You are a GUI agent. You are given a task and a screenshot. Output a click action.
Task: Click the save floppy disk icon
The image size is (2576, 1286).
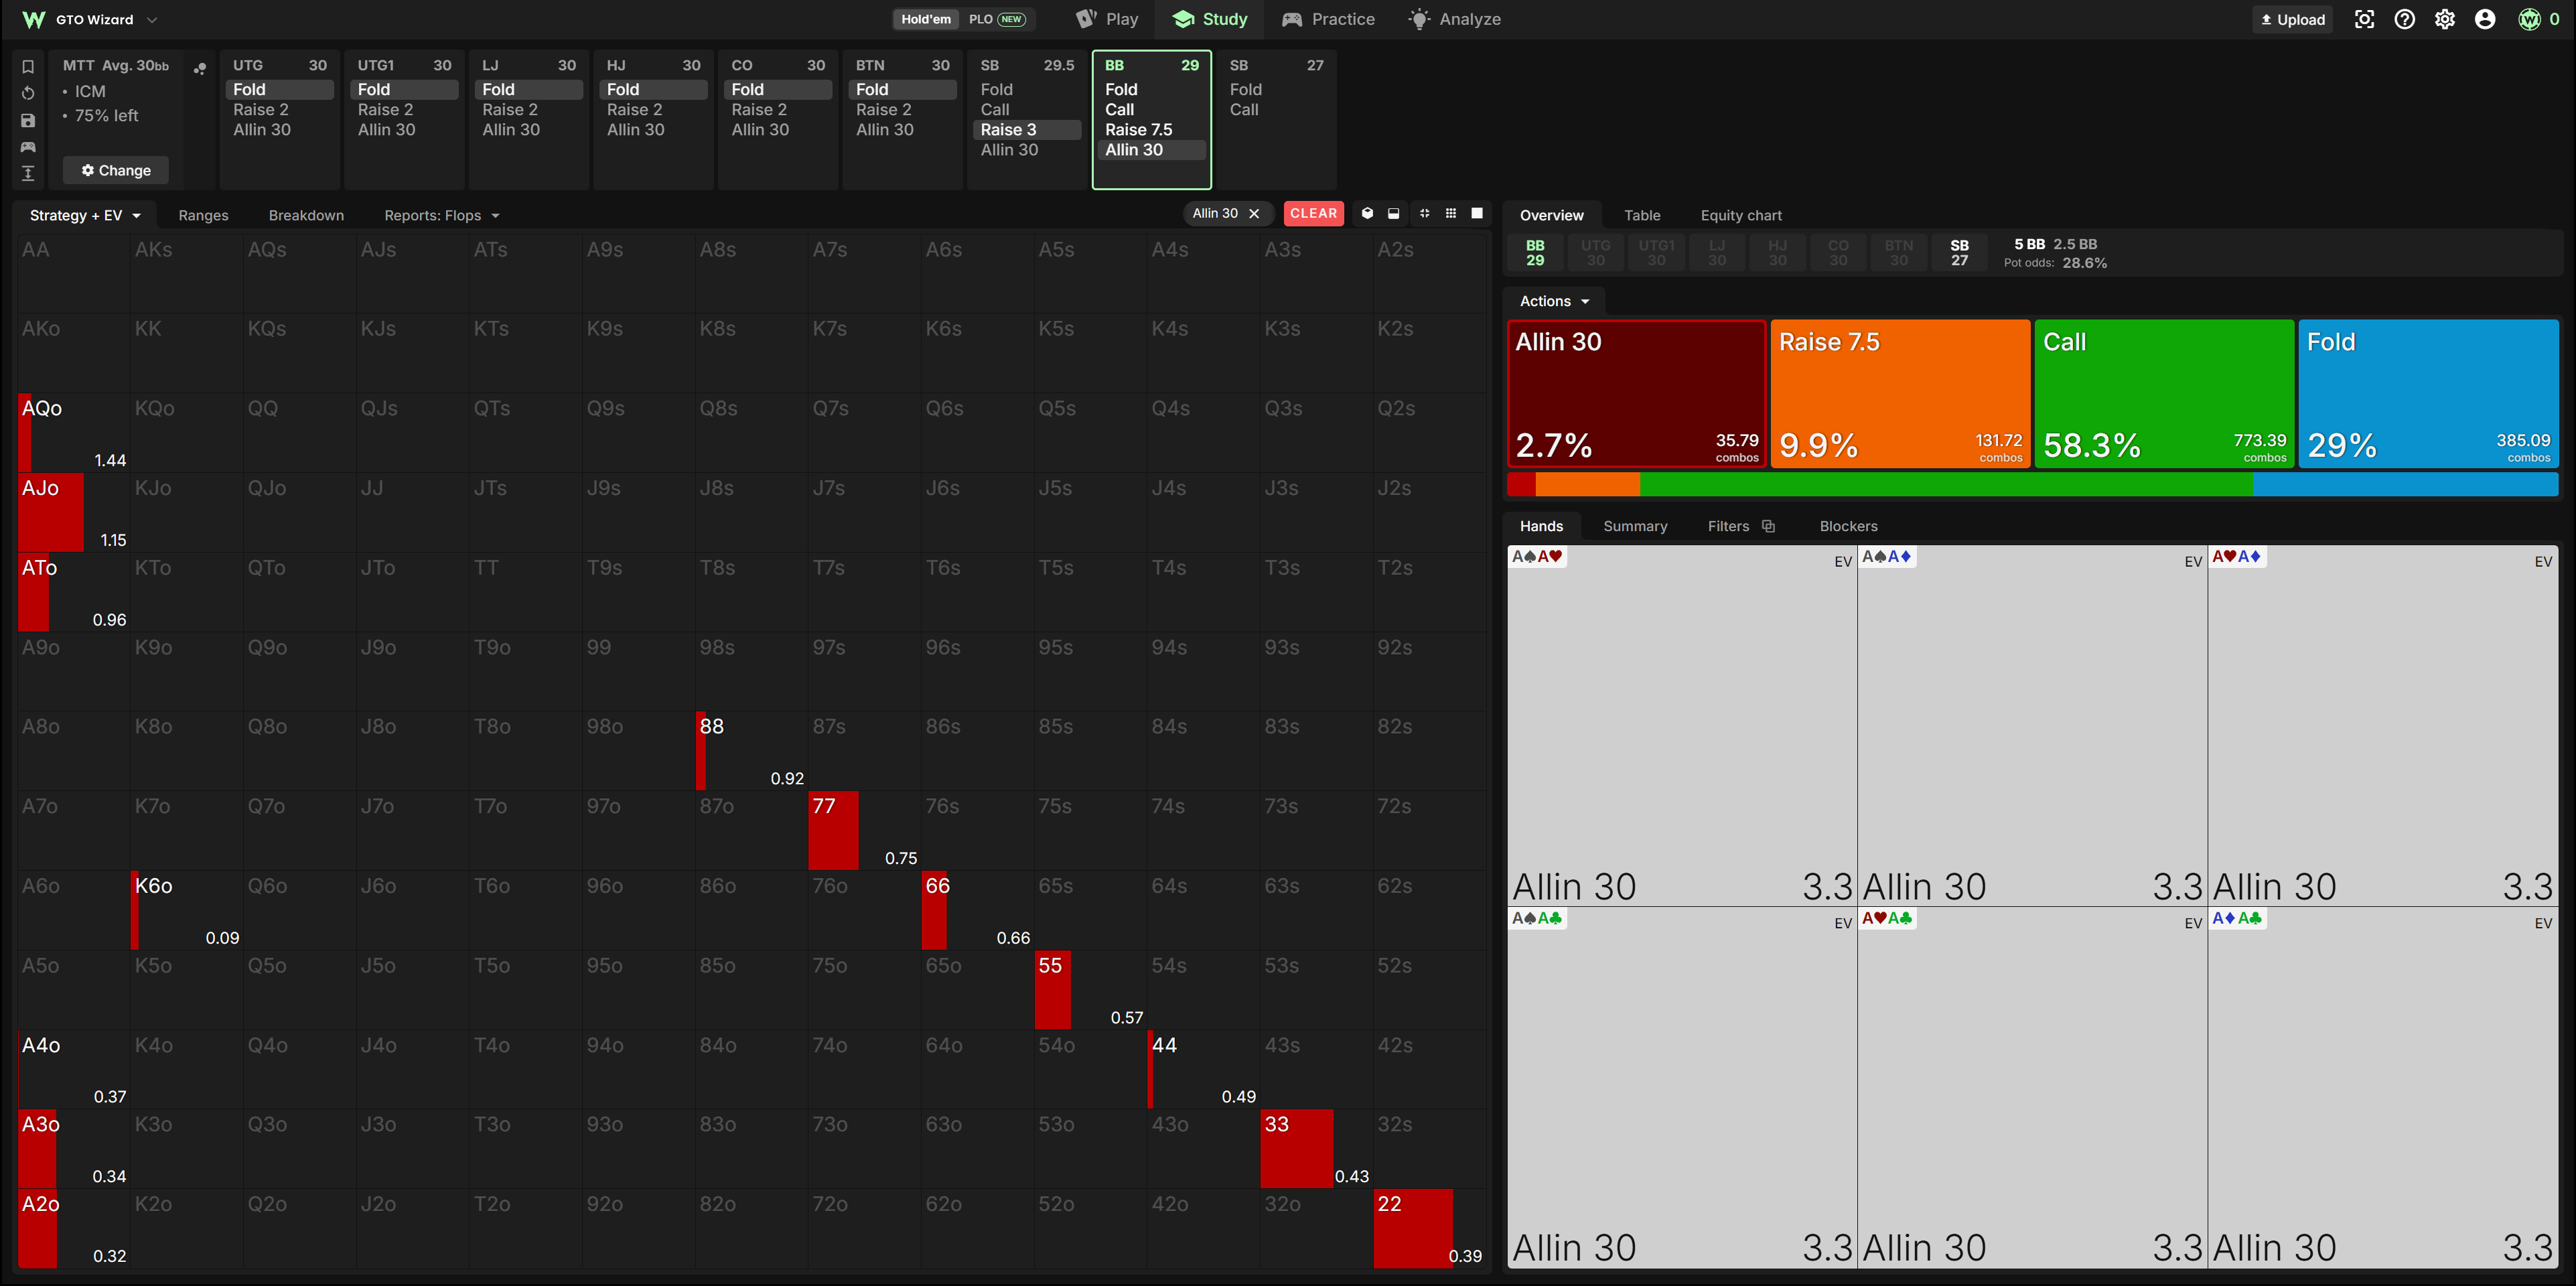tap(28, 120)
